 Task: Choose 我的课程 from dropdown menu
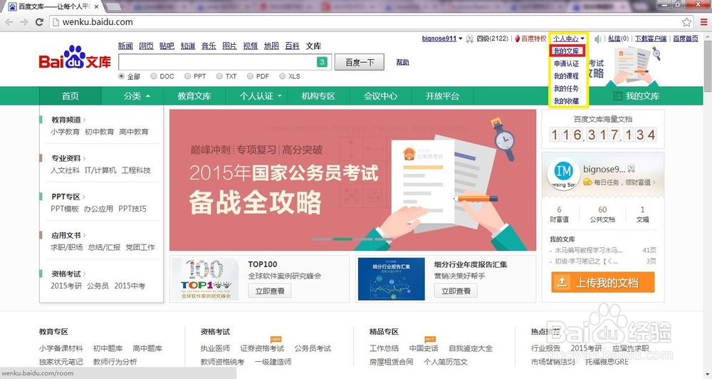pos(566,76)
